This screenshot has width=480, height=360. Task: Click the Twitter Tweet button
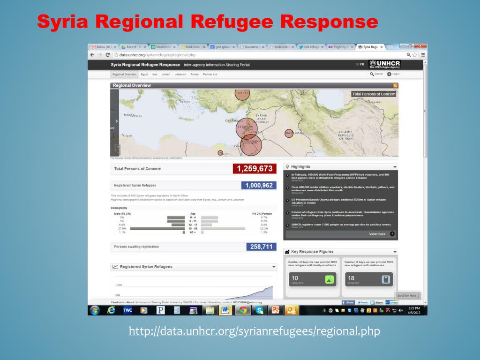(x=362, y=302)
